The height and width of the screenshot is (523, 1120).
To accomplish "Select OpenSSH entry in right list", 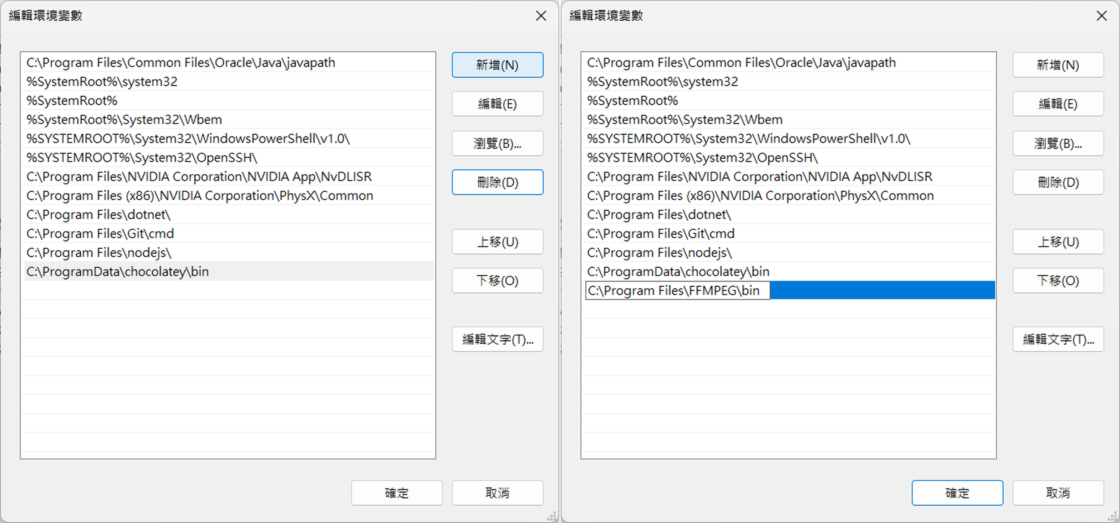I will tap(702, 158).
